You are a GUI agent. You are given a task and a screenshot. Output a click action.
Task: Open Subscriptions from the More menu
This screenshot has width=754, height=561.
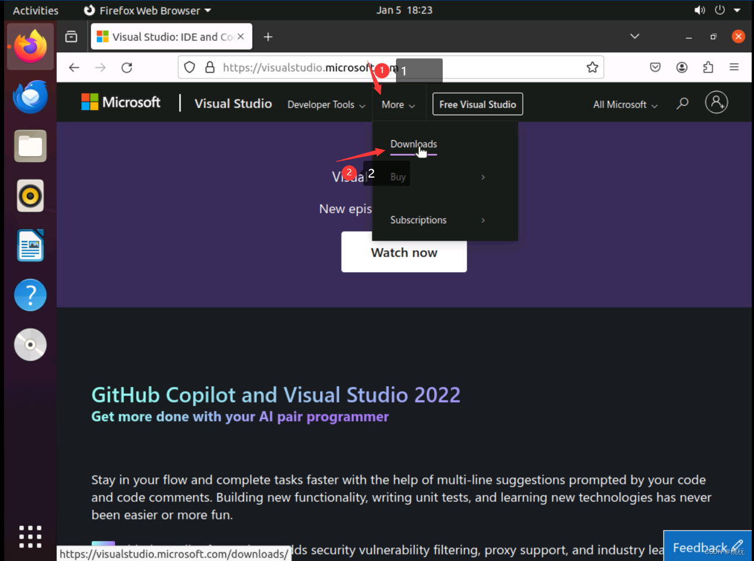click(x=418, y=220)
